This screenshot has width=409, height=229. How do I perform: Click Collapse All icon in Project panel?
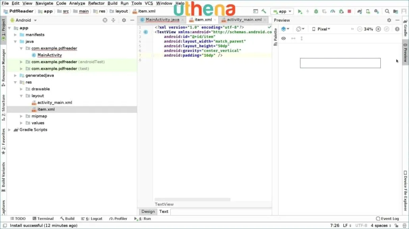coord(113,20)
